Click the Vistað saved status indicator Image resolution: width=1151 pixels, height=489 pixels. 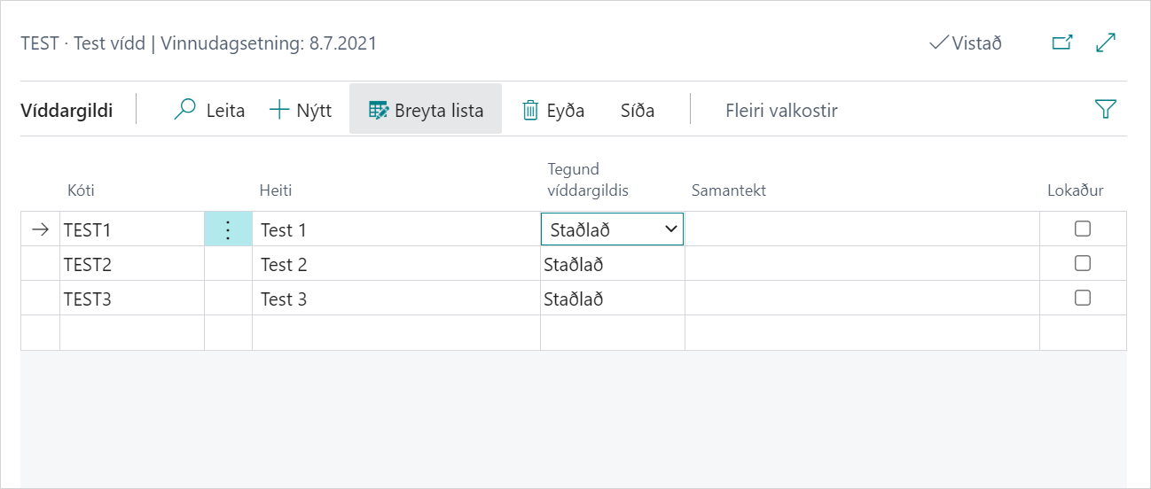tap(966, 43)
